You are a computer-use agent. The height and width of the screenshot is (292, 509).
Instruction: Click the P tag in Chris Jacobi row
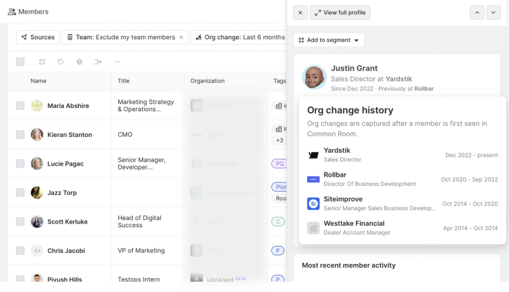coord(278,251)
